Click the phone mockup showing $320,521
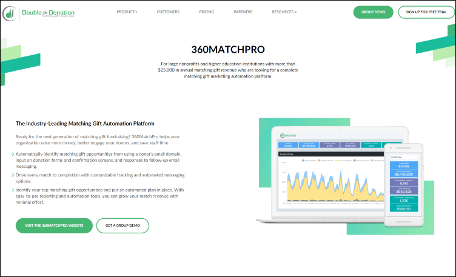The height and width of the screenshot is (277, 456). click(x=404, y=185)
